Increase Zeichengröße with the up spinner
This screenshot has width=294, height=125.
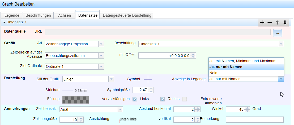81,118
